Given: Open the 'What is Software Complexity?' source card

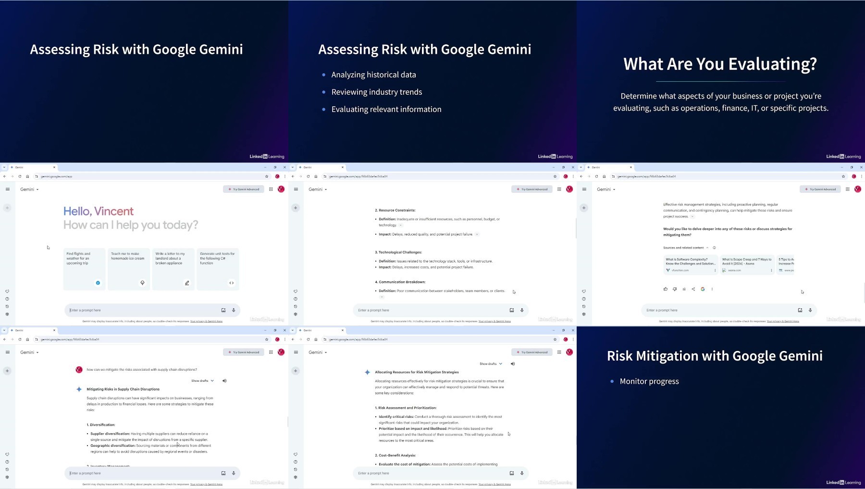Looking at the screenshot, I should [x=691, y=265].
